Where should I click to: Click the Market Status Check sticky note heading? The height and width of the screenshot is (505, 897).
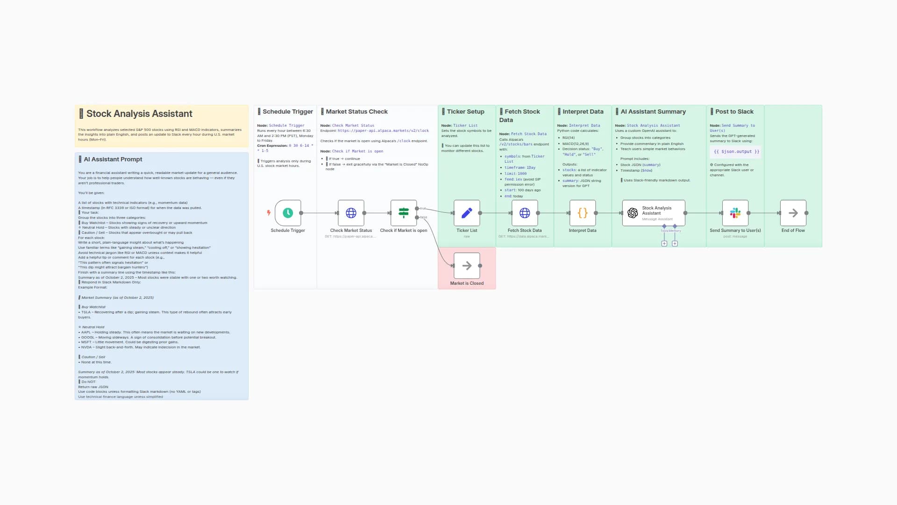point(356,112)
